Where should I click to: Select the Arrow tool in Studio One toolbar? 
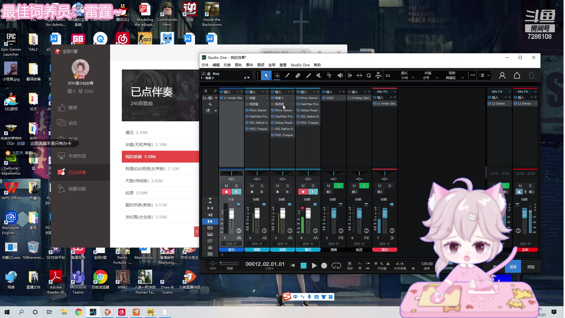266,76
